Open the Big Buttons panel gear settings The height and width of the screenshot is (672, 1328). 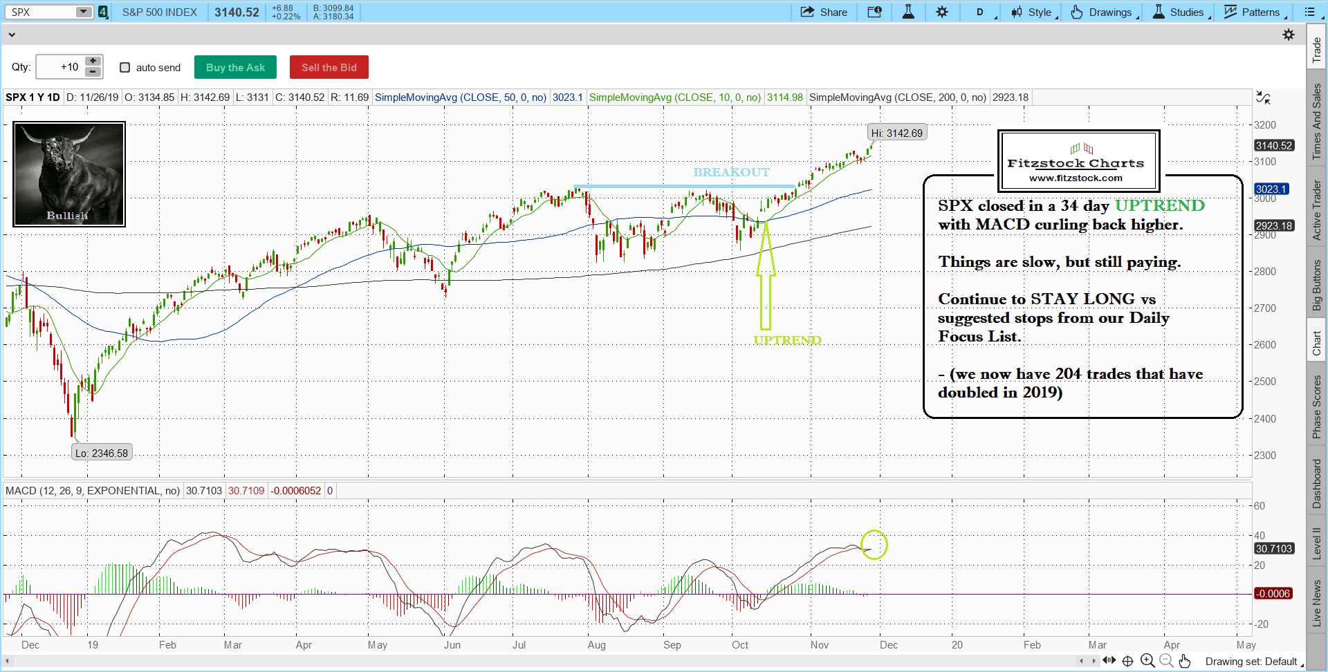tap(1288, 35)
